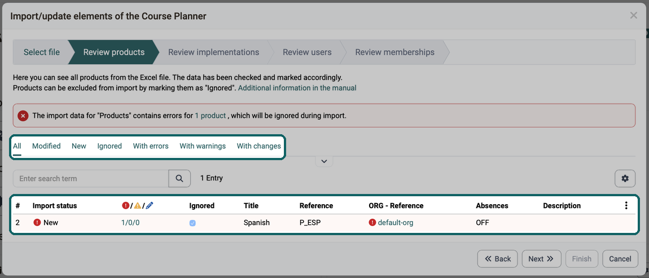
Task: Click the Spanish title cell
Action: (257, 223)
